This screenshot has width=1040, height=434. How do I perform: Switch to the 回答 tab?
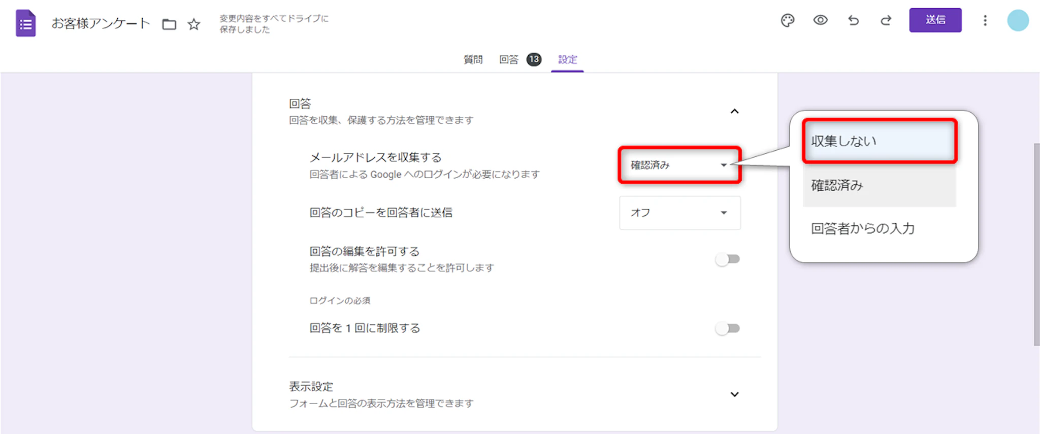pos(509,59)
